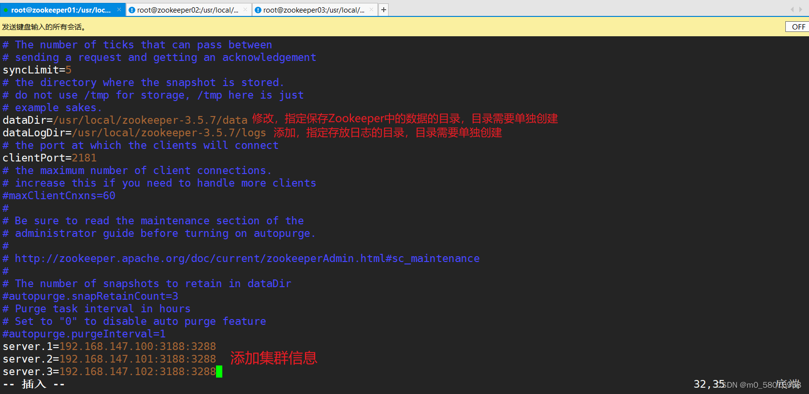Click the #autopurge.snapRetainCount=3 line
809x394 pixels.
pos(90,296)
